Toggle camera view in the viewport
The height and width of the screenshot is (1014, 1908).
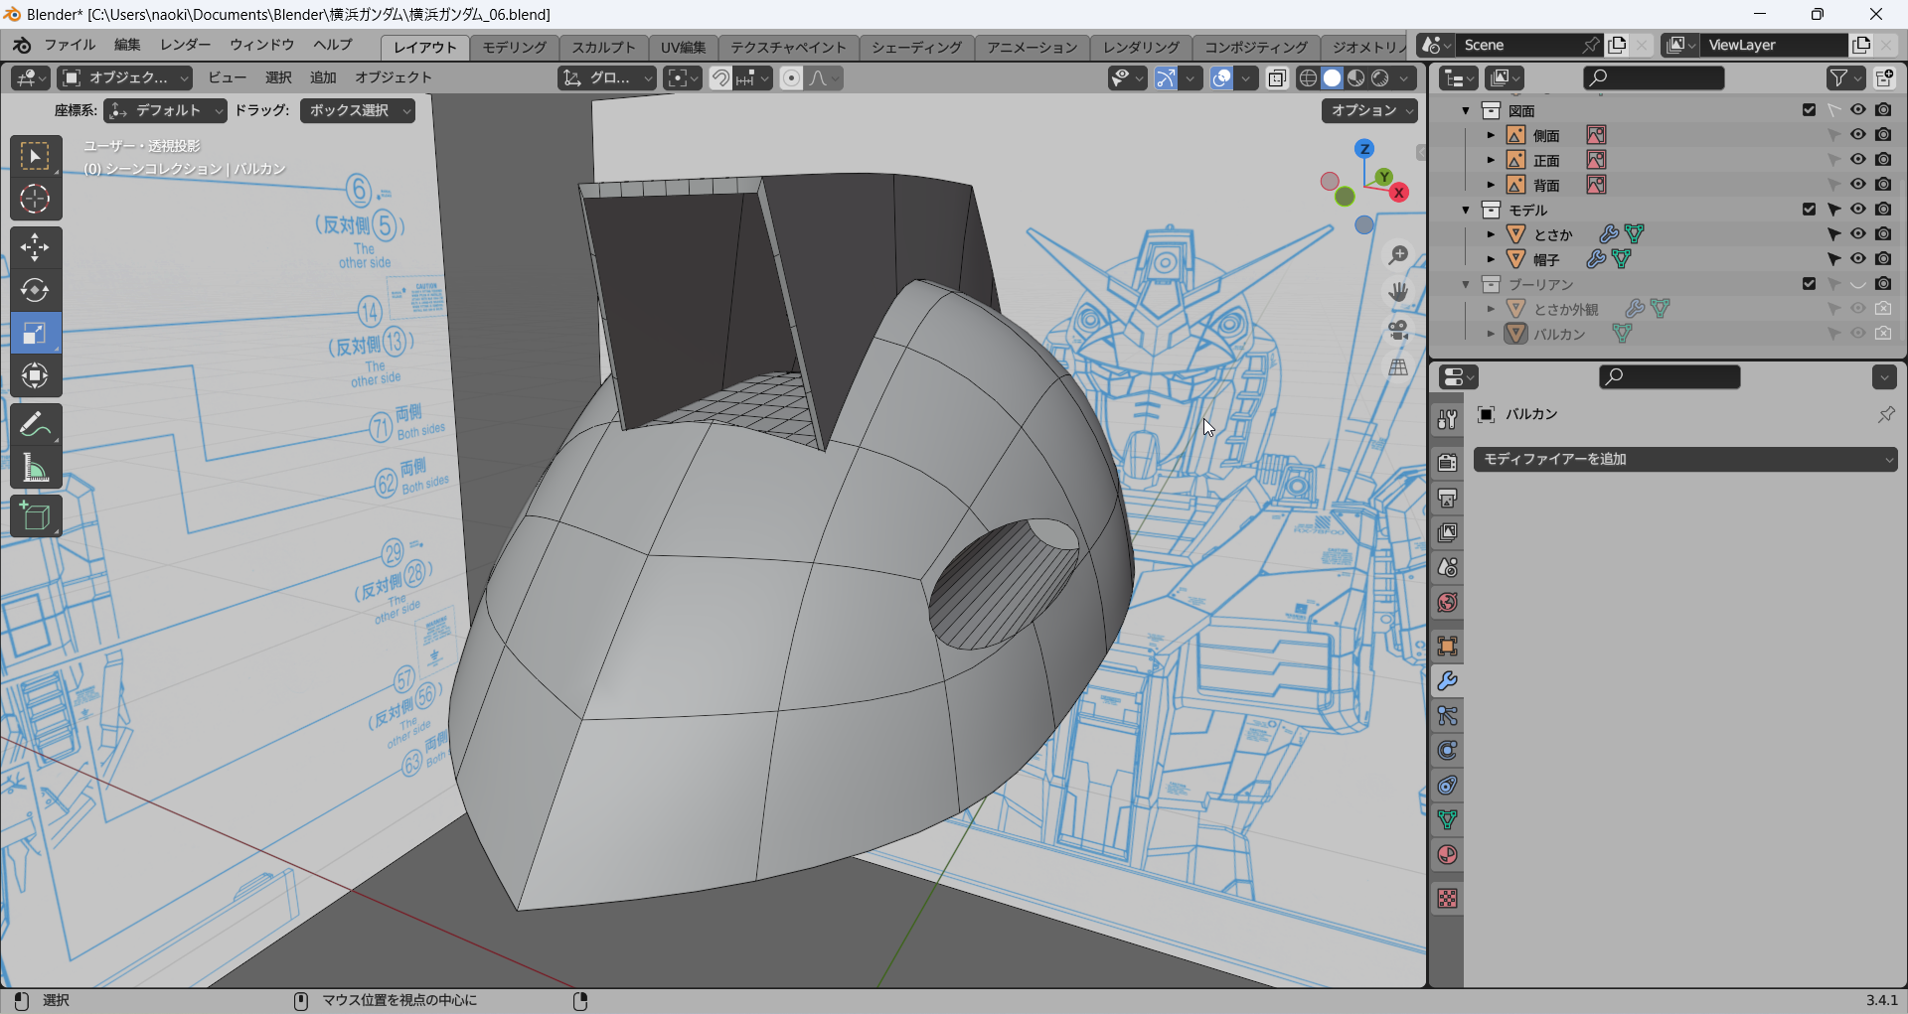pos(1398,330)
